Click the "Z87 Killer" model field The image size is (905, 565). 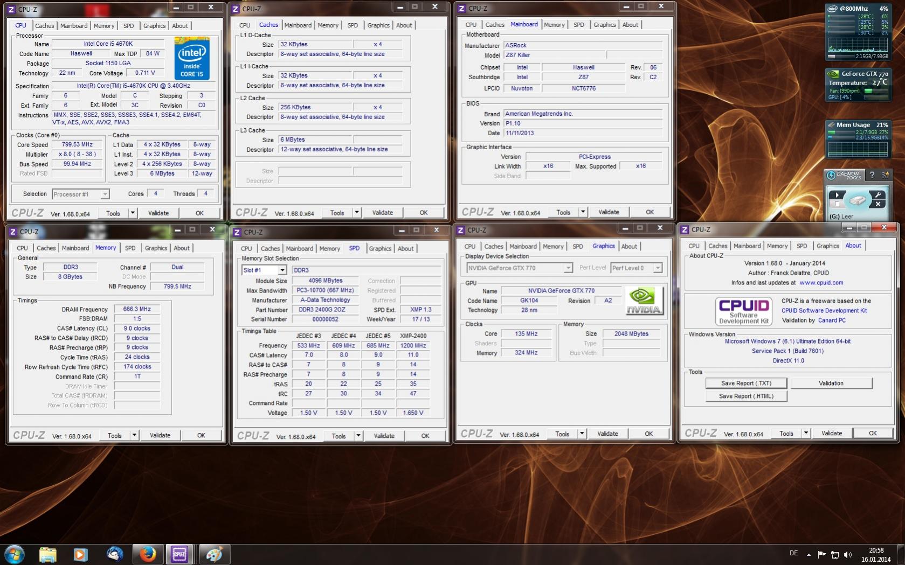[554, 55]
